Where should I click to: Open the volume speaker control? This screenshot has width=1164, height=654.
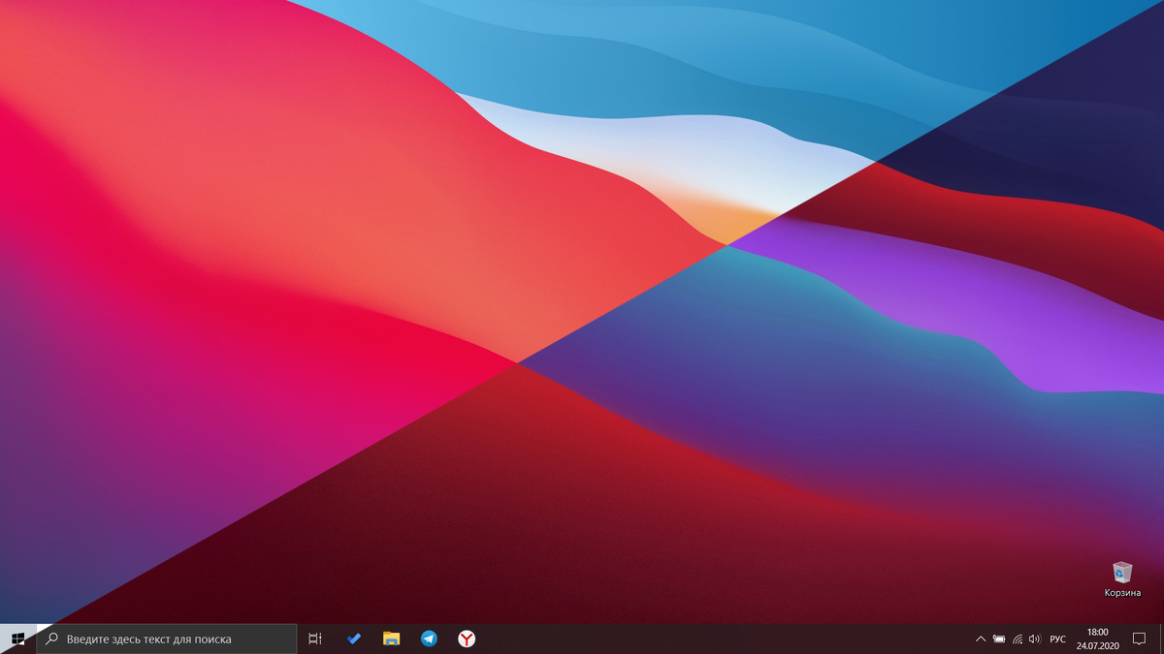[x=1035, y=639]
